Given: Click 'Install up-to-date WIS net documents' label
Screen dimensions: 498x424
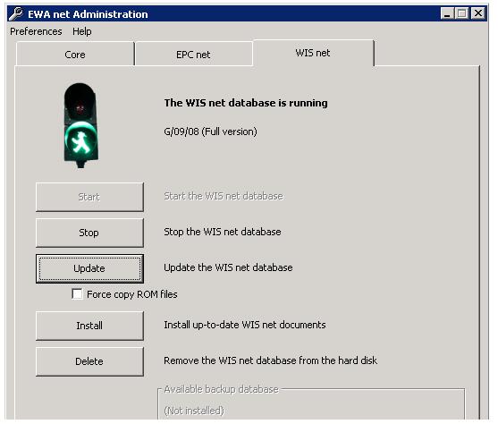Looking at the screenshot, I should [x=245, y=325].
